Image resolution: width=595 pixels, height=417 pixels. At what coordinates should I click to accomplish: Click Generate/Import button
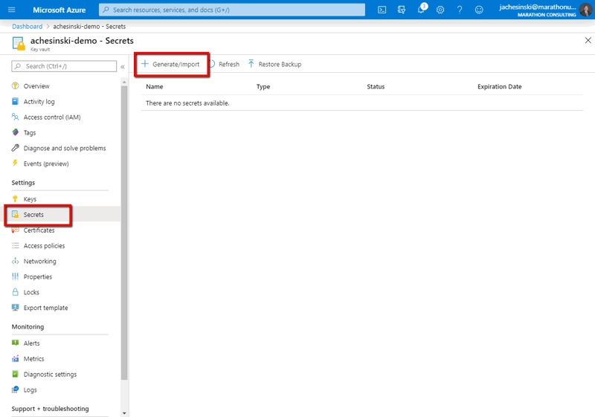click(x=171, y=64)
